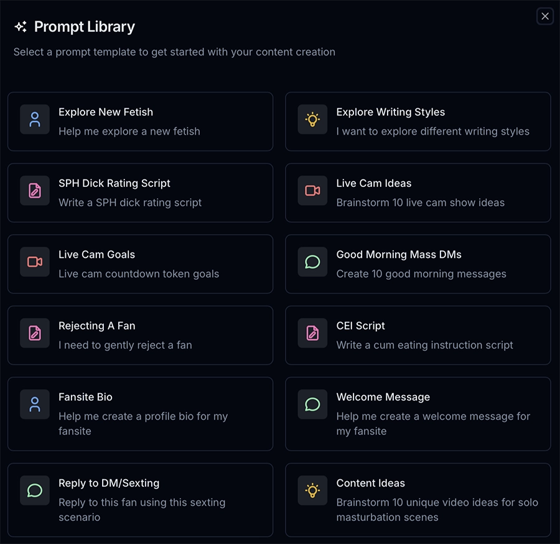Screen dimensions: 560x544
Task: Close the Prompt Library dialog
Action: 545,16
